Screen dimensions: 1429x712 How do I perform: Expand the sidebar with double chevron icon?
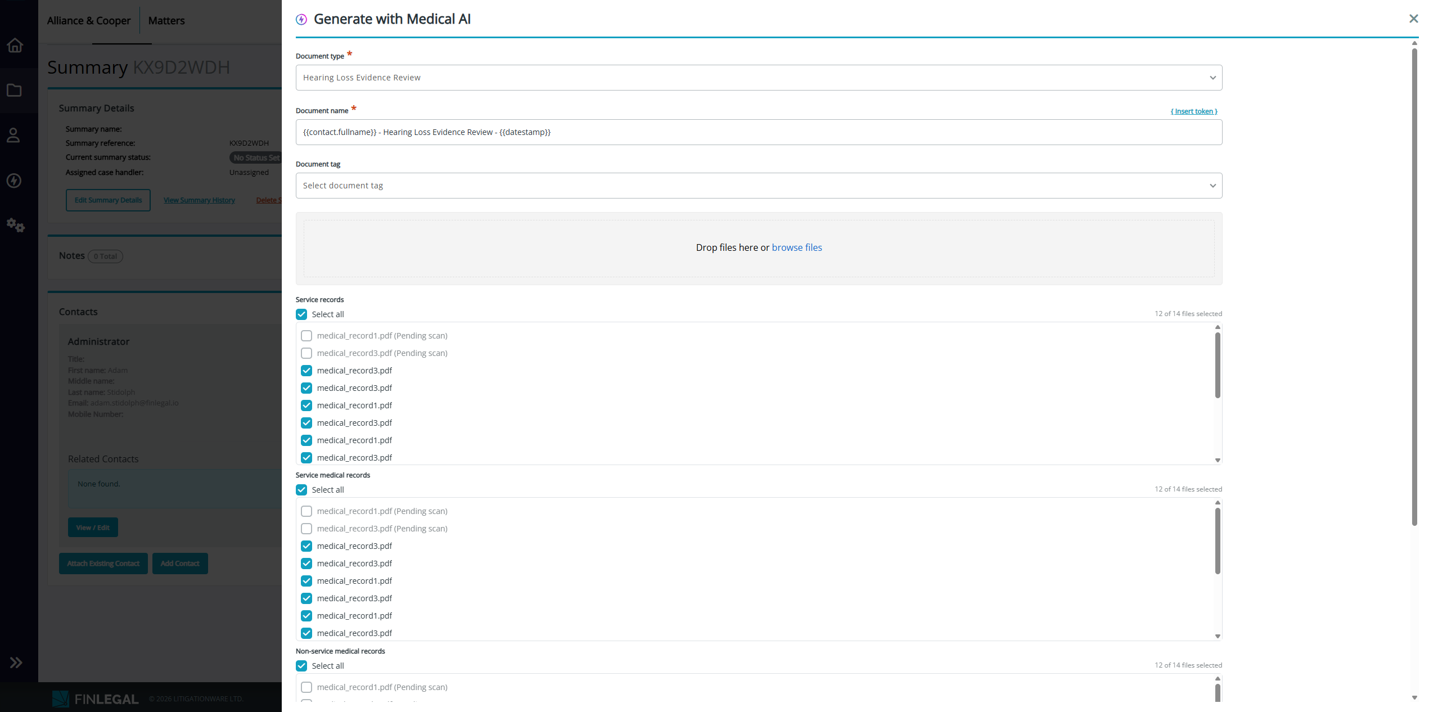(16, 663)
